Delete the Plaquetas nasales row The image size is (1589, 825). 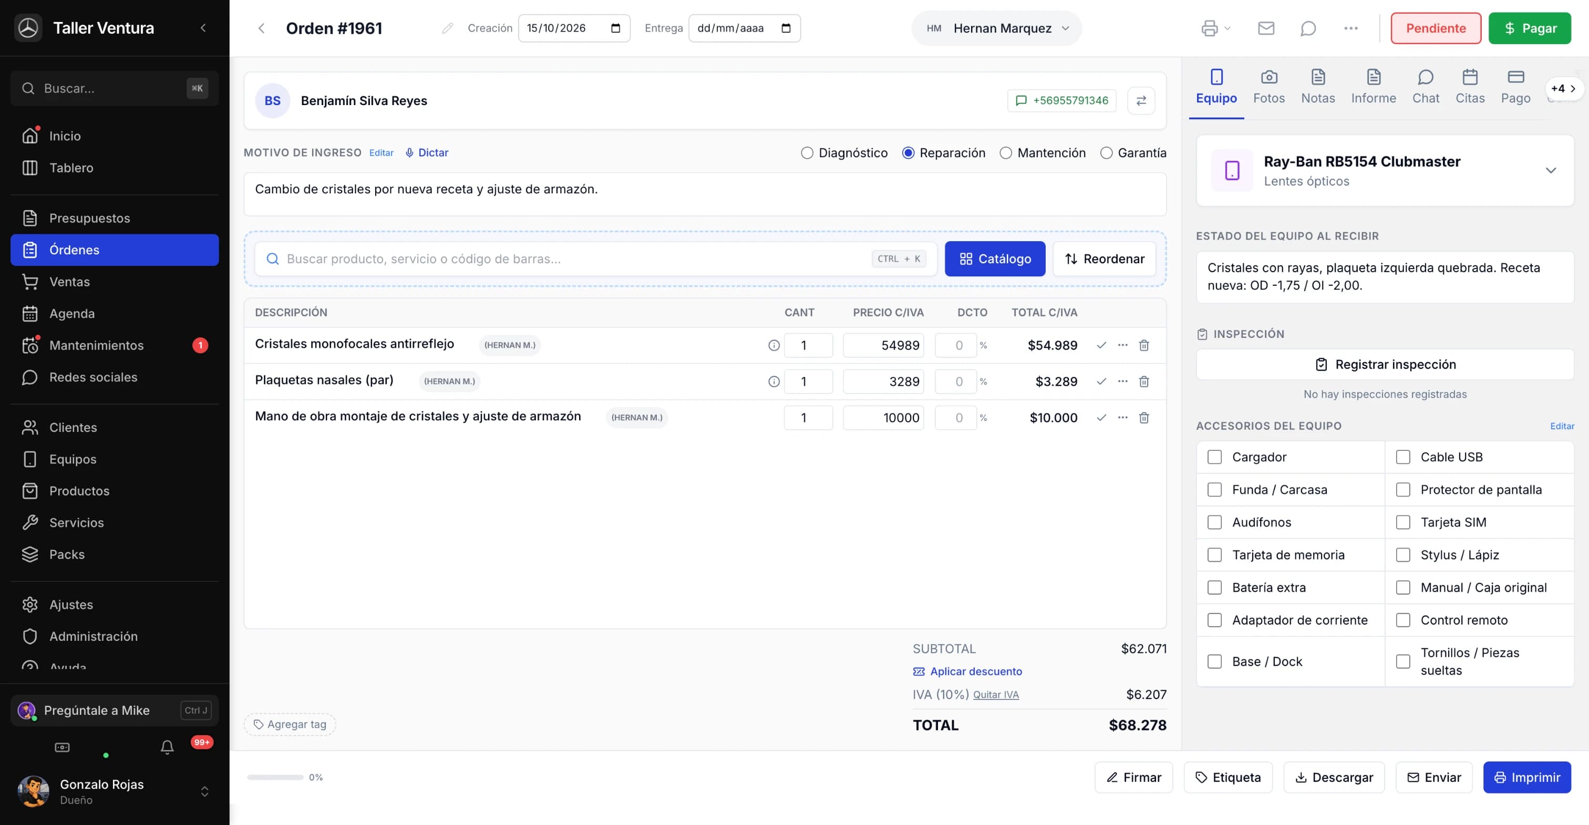pyautogui.click(x=1143, y=381)
